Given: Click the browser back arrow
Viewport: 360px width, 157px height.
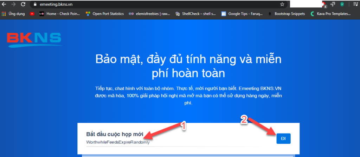Looking at the screenshot, I should click(x=4, y=5).
